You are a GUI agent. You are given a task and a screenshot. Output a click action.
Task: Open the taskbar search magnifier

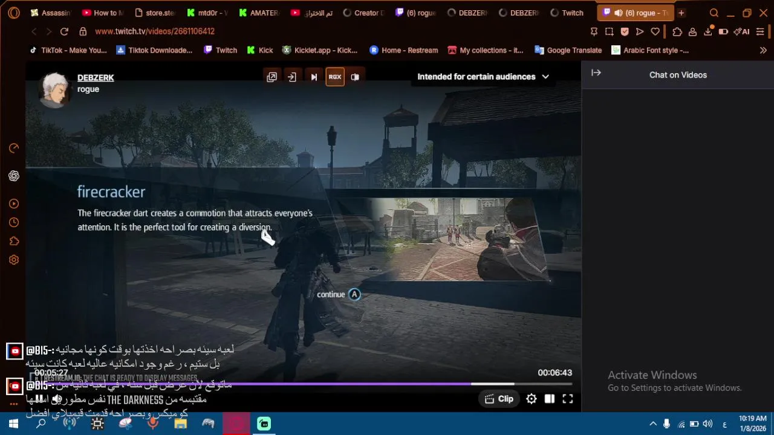coord(41,424)
